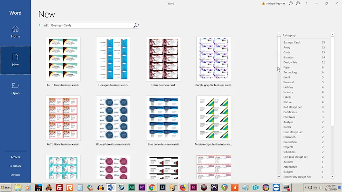The width and height of the screenshot is (342, 192).
Task: Open the headphones audio app in taskbar
Action: [x=101, y=187]
